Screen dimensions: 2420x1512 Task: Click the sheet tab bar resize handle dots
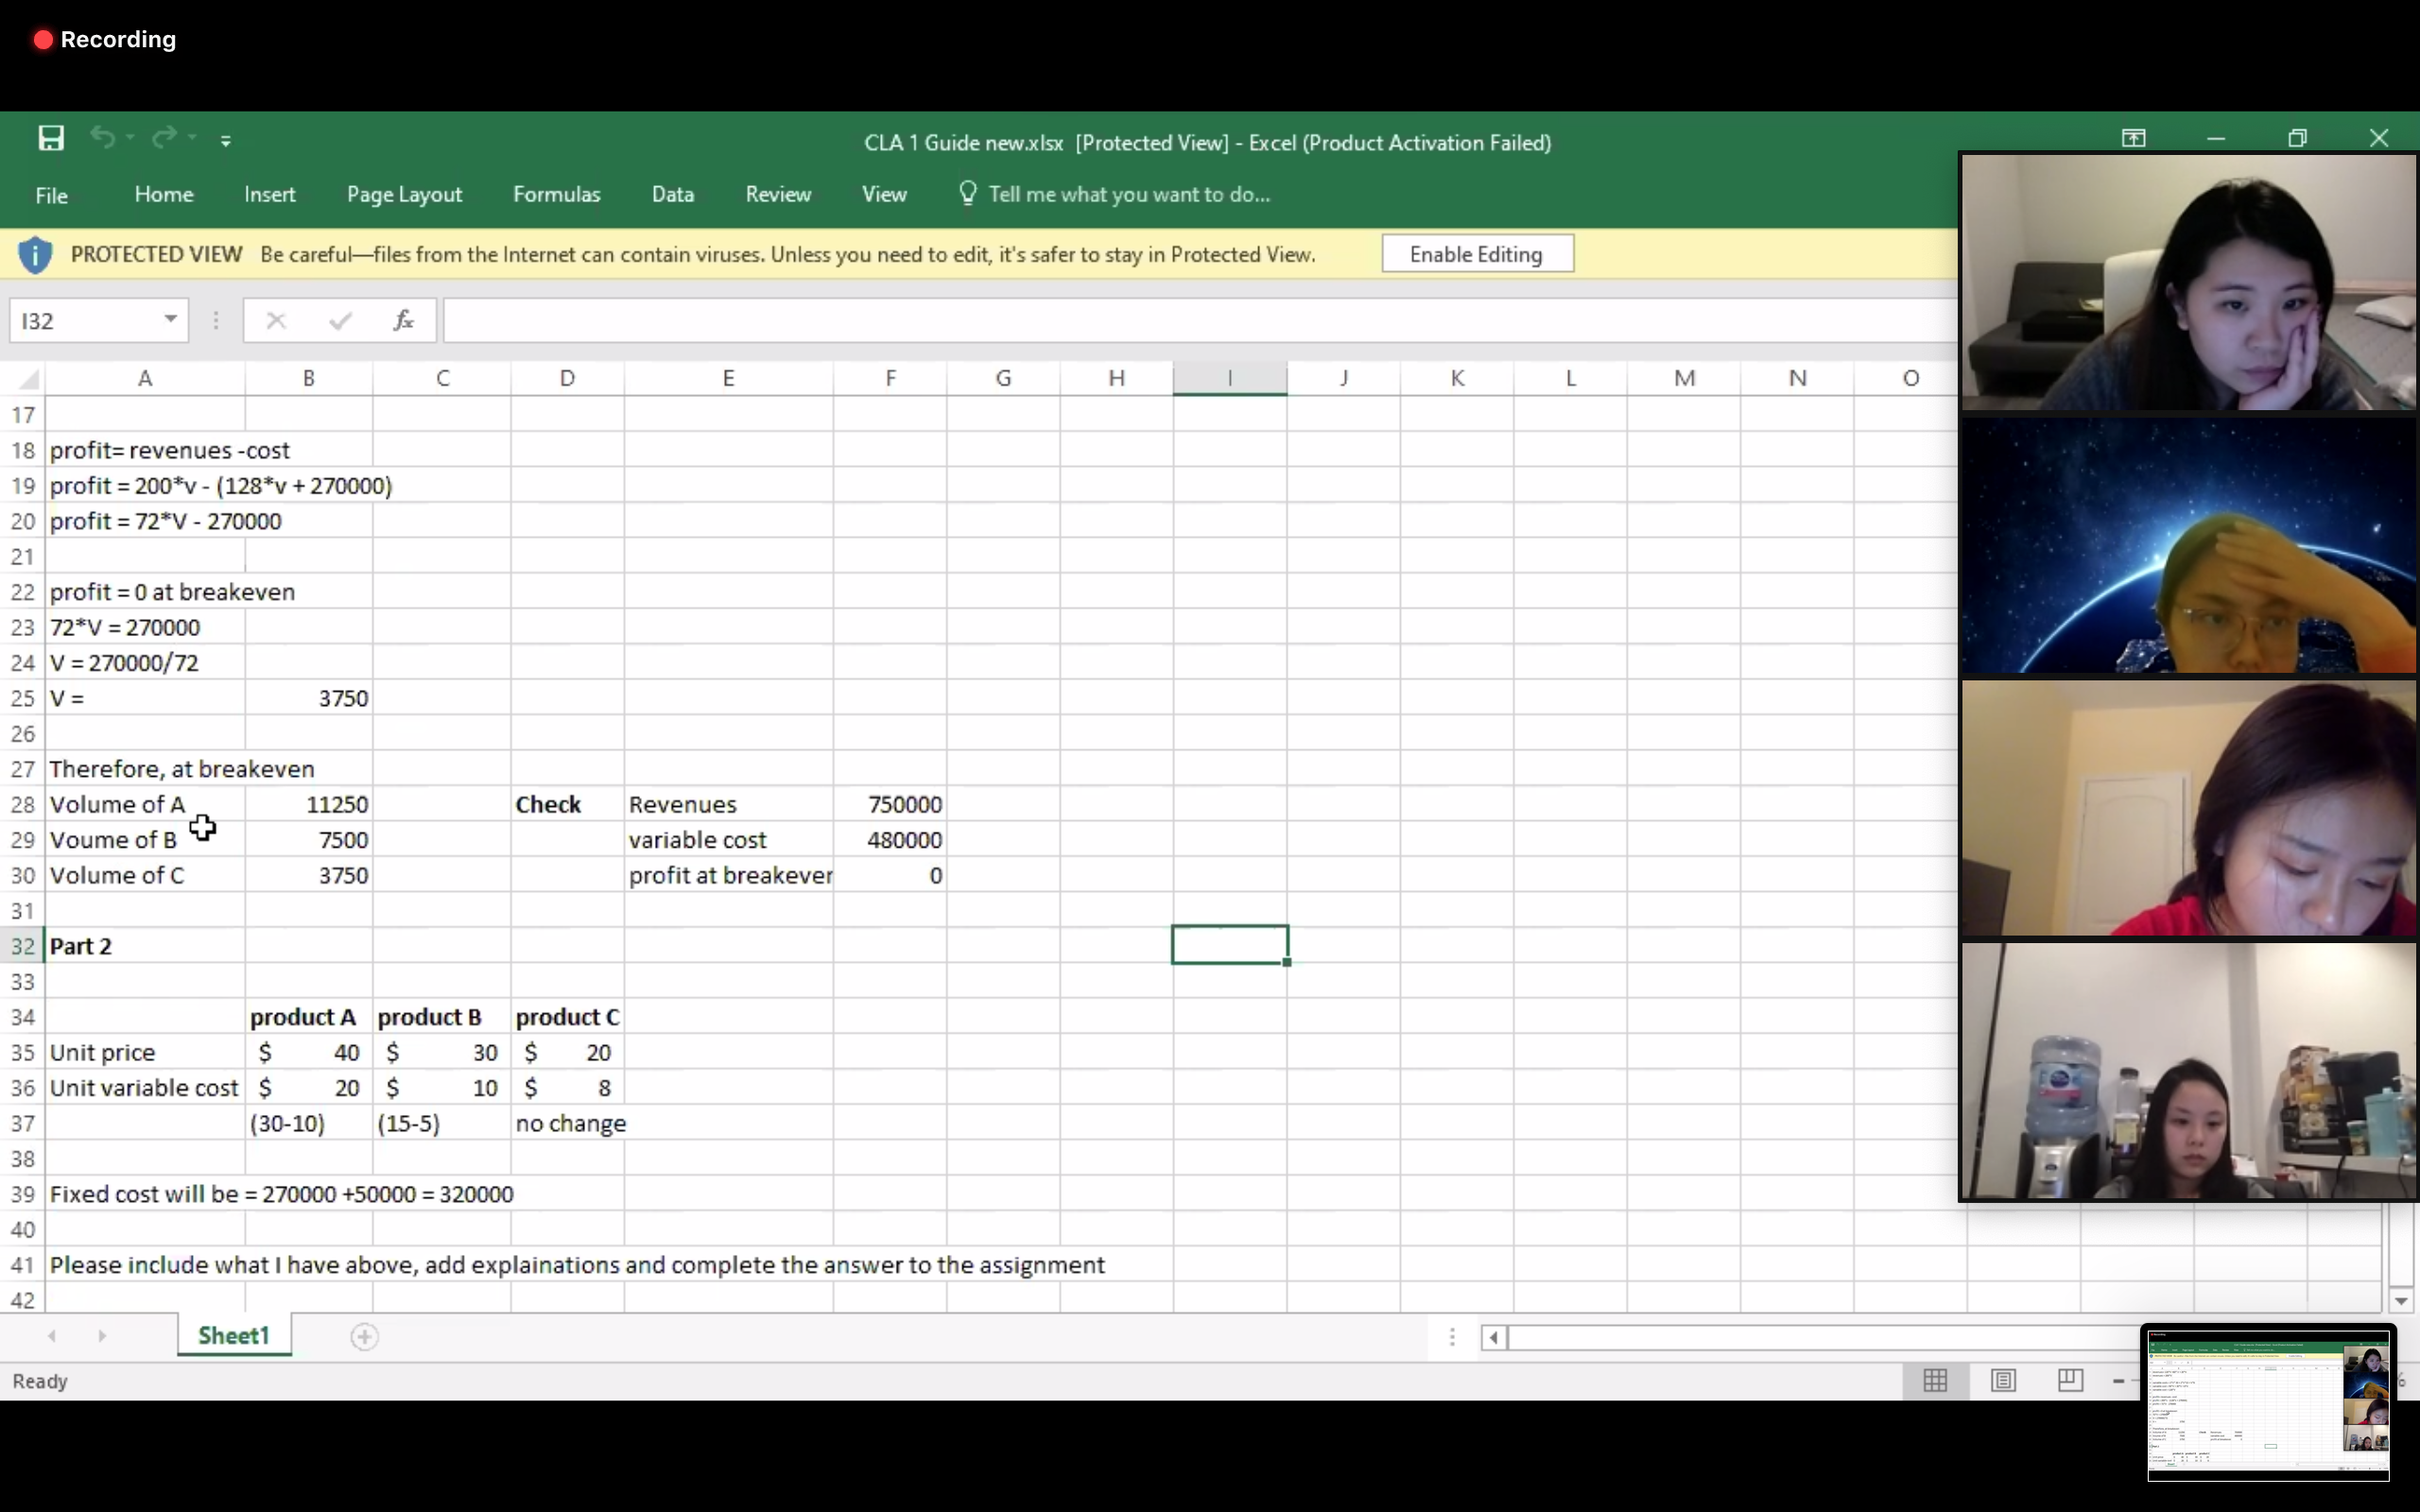point(1452,1337)
